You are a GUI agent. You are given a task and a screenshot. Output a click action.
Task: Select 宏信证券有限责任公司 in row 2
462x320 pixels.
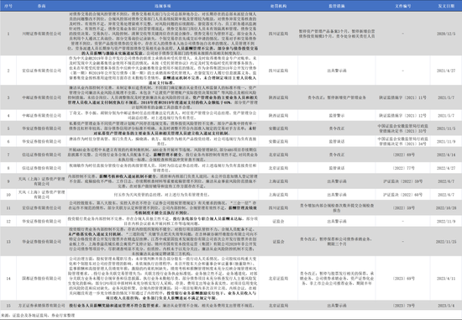[x=41, y=71]
